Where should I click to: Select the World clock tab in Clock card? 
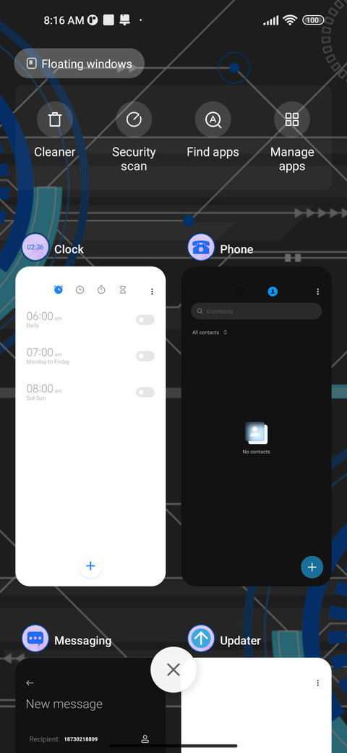(x=80, y=290)
